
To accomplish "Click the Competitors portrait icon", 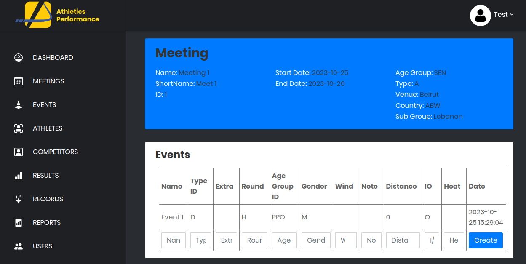I will pyautogui.click(x=18, y=152).
